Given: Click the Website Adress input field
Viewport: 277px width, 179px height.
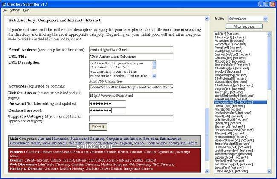Looking at the screenshot, I should [x=131, y=95].
